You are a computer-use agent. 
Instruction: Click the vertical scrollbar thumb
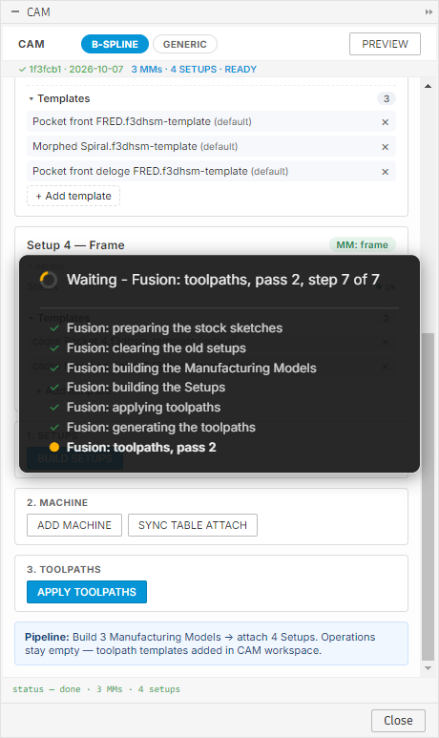point(428,496)
